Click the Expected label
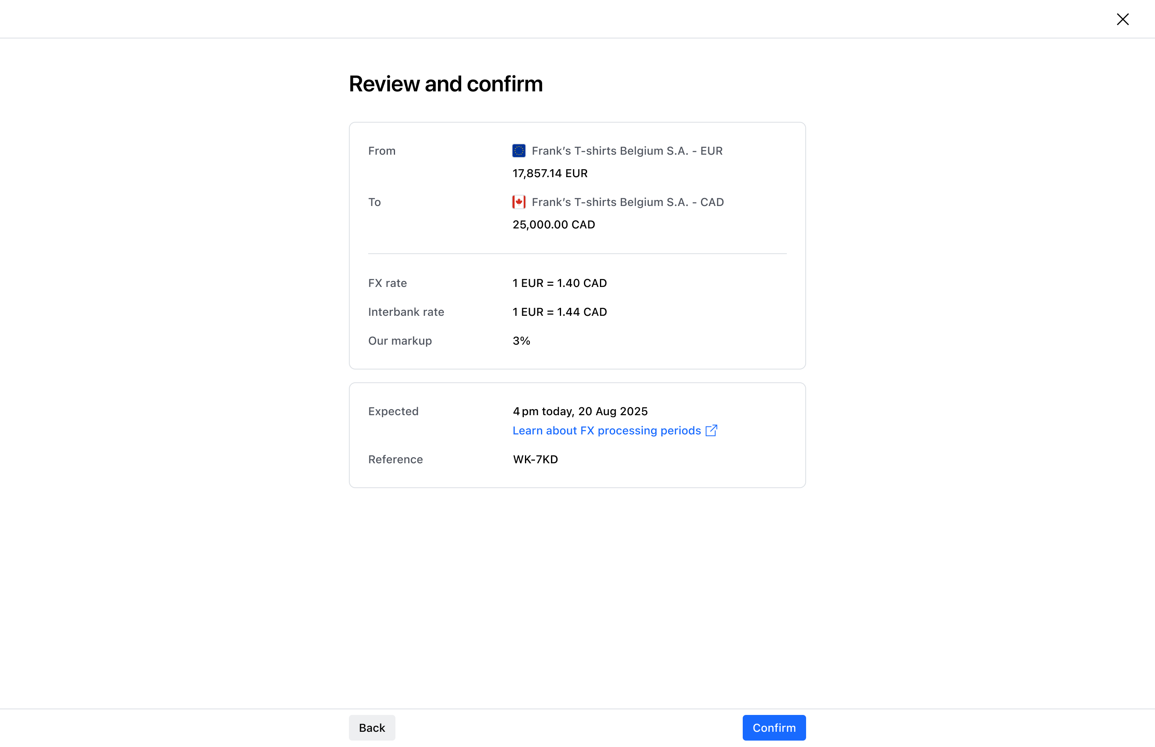Screen dimensions: 1155x747 tap(393, 411)
